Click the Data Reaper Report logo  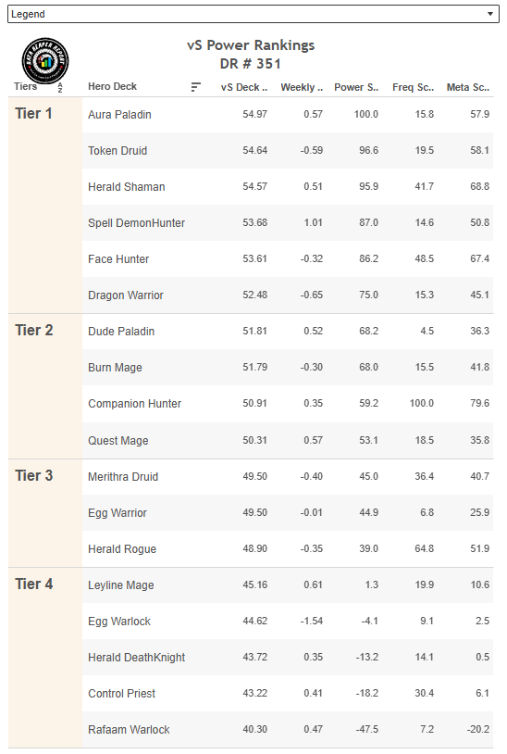(x=45, y=61)
